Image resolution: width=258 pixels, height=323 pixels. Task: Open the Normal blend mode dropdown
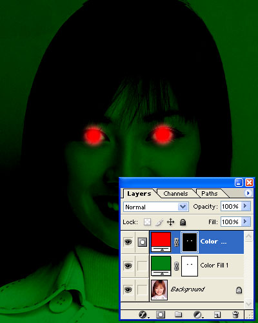click(x=156, y=207)
